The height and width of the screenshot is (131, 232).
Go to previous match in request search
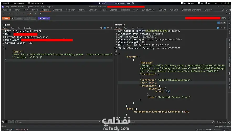(9, 122)
